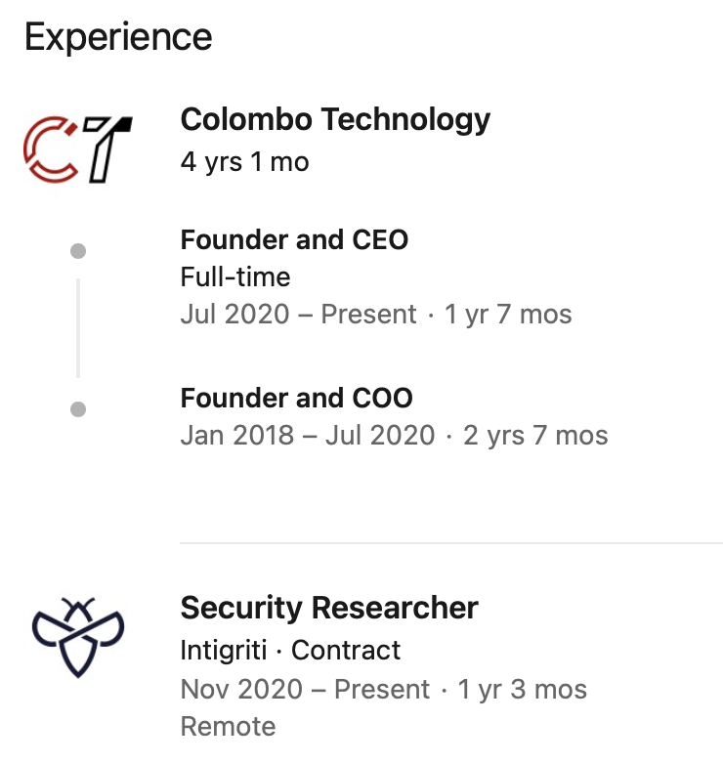The width and height of the screenshot is (723, 764).
Task: Click the "Nov 2020 – Present" date range
Action: [305, 689]
